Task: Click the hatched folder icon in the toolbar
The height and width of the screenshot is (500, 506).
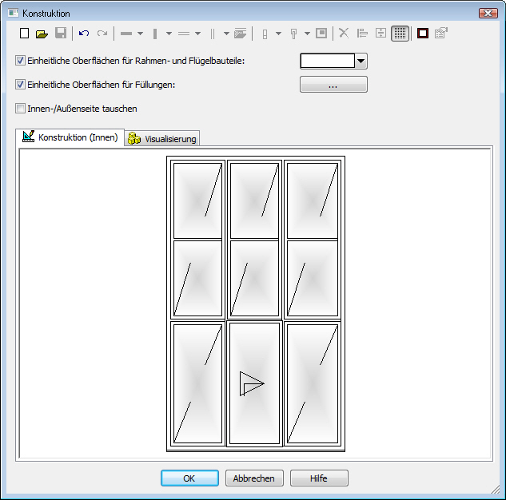Action: click(x=240, y=34)
